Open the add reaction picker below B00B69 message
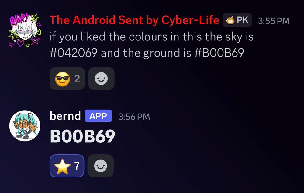Image resolution: width=304 pixels, height=193 pixels. coord(100,166)
